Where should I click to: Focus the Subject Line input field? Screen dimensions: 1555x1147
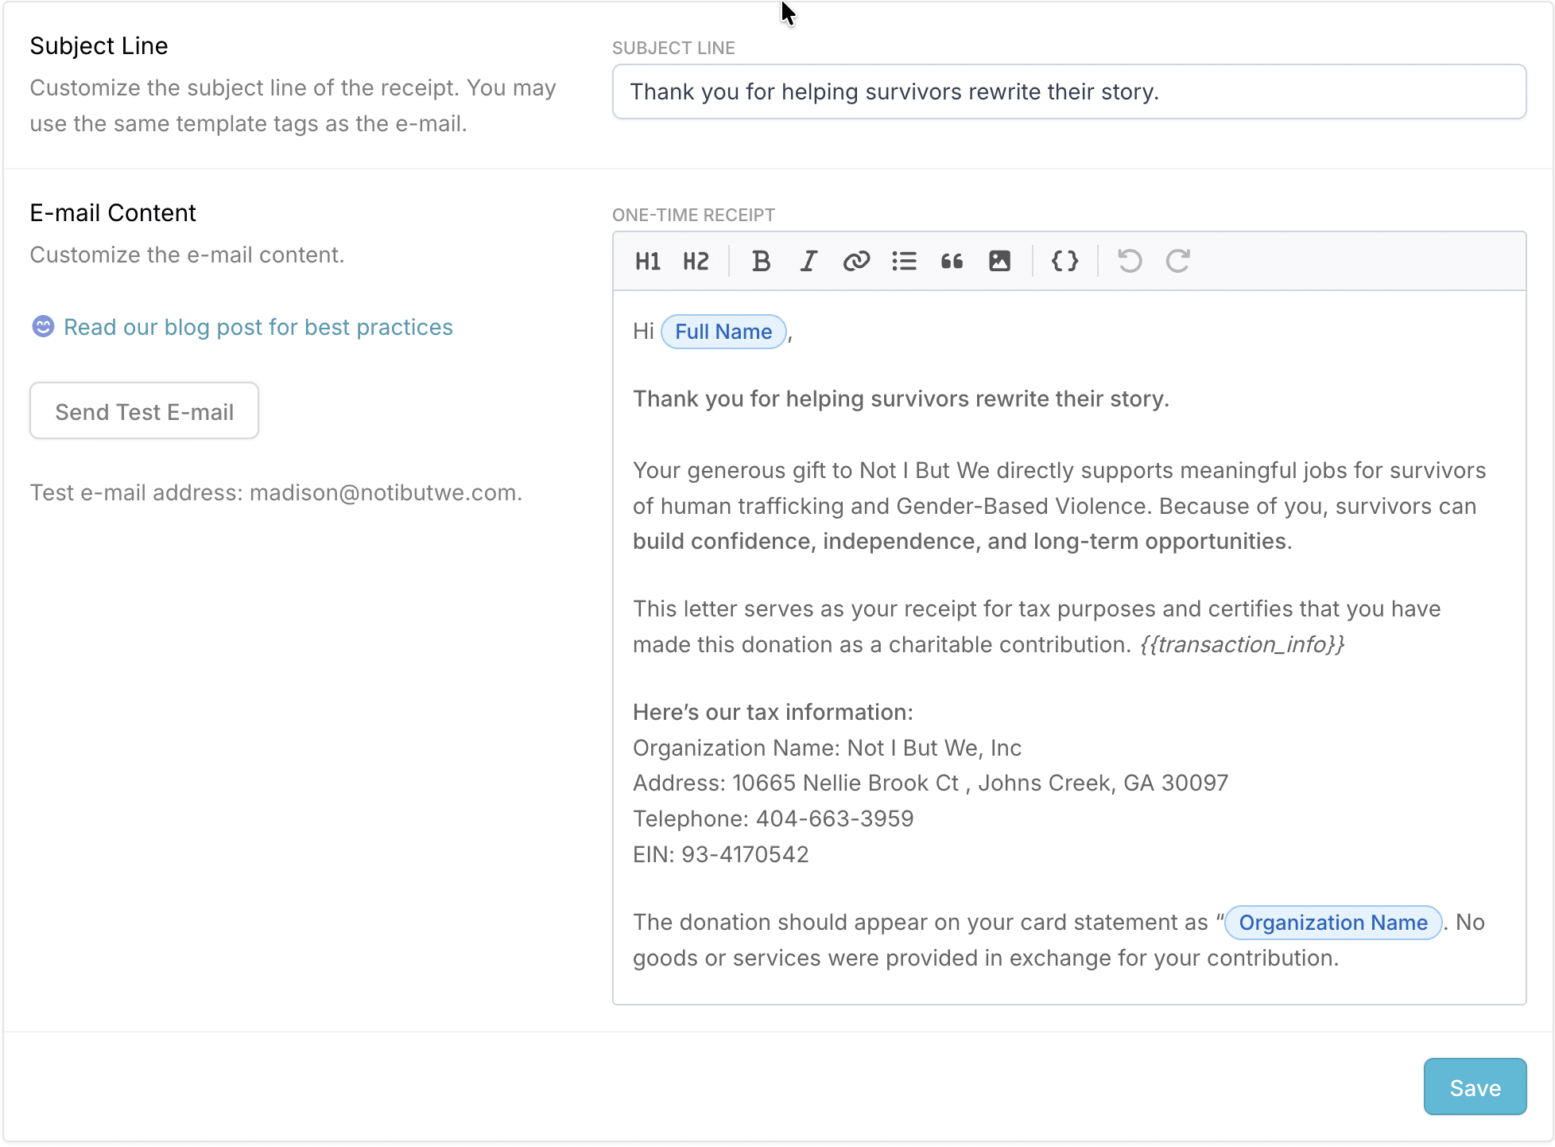[x=1069, y=91]
